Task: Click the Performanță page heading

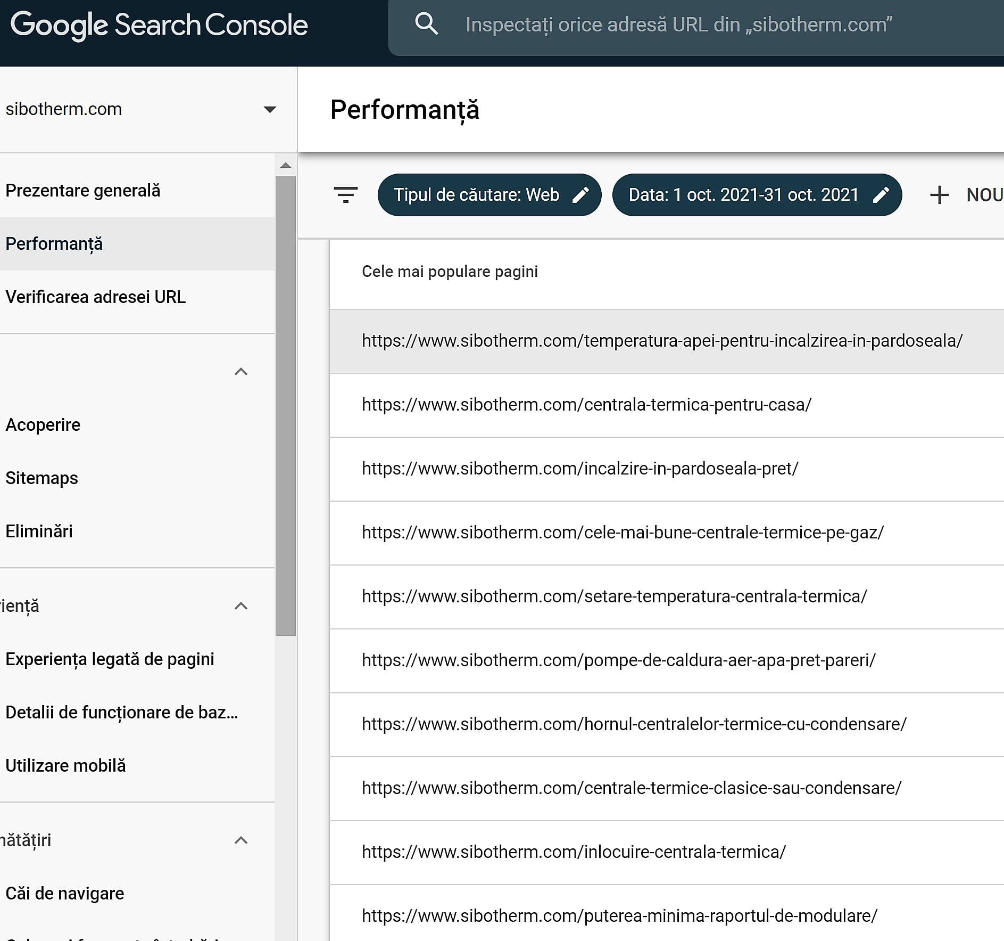Action: 405,111
